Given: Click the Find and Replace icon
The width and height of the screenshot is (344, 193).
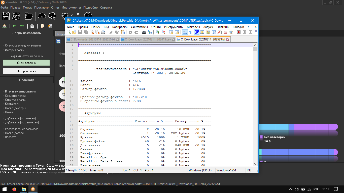Looking at the screenshot, I should 150,32.
